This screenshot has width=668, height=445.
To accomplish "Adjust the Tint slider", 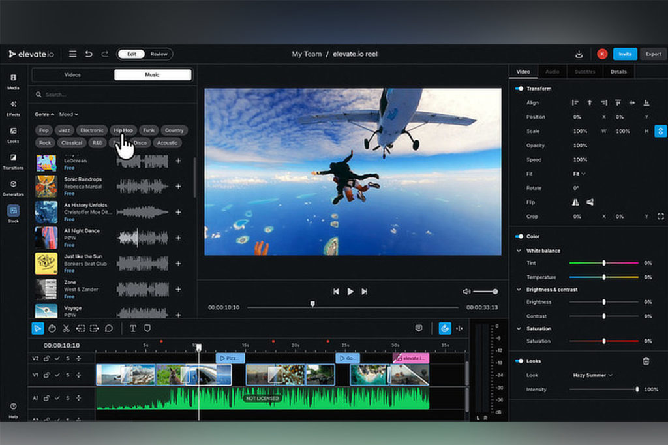I will tap(603, 263).
